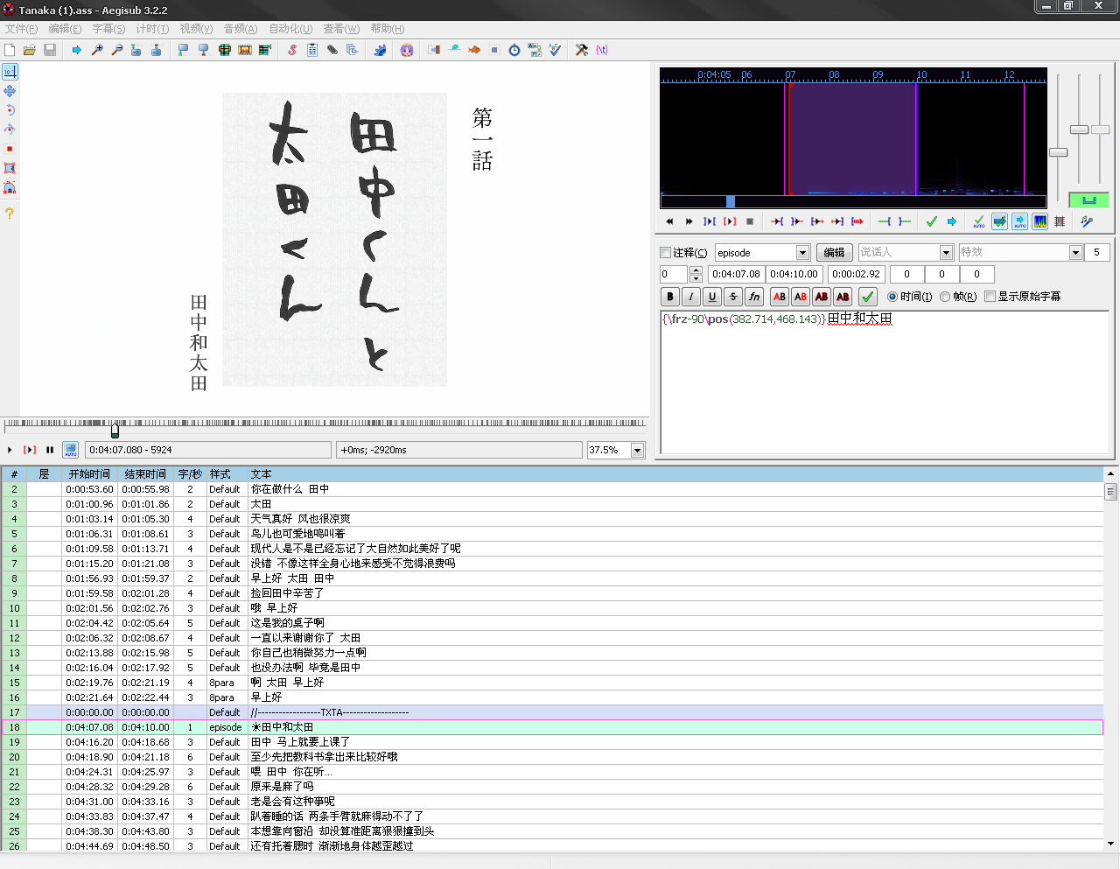Toggle auto-scroll audio display icon
1120x869 pixels.
[x=1019, y=221]
